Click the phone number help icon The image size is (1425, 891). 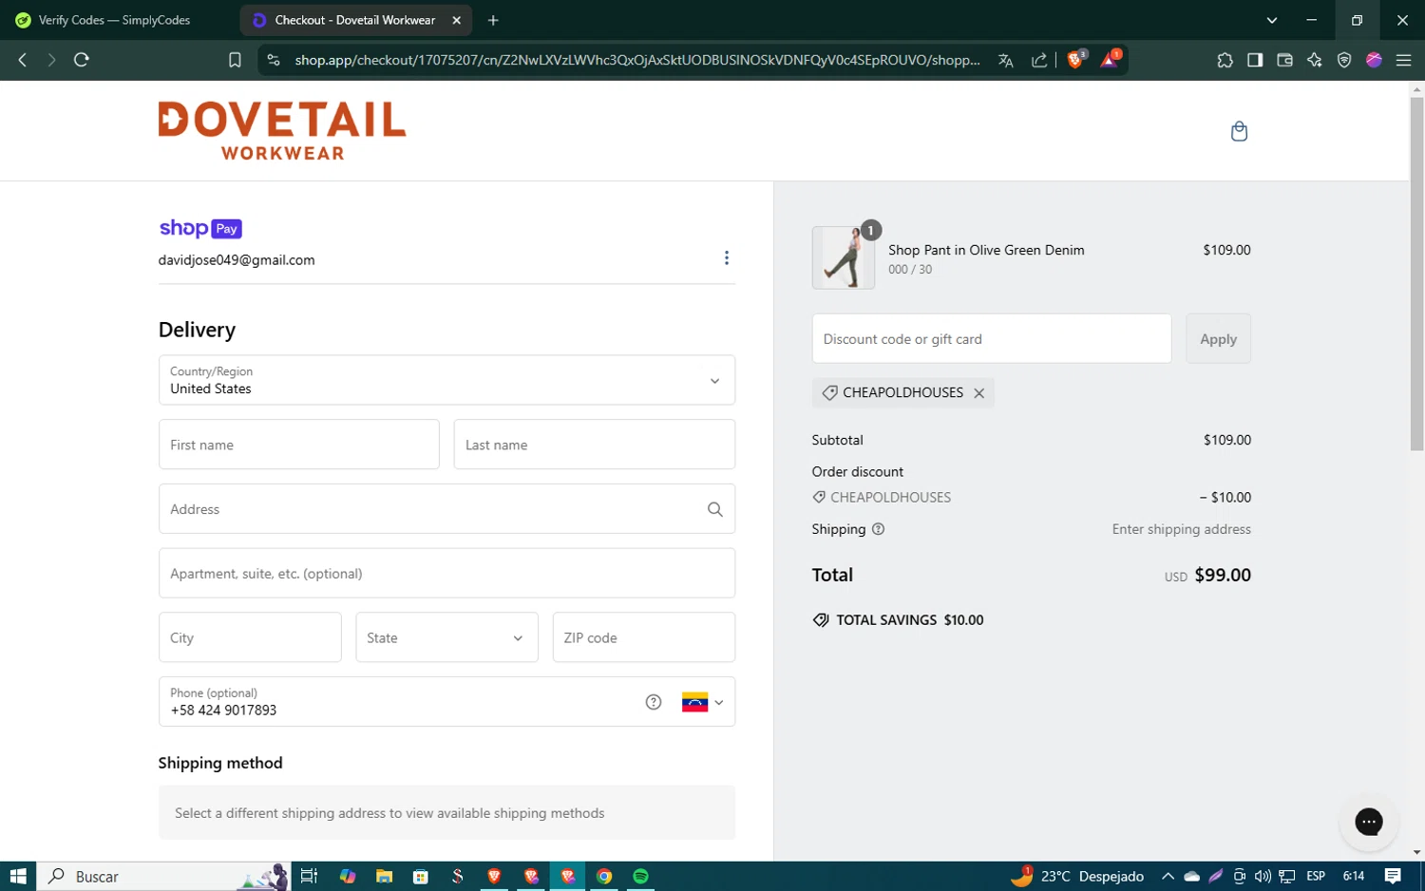654,702
